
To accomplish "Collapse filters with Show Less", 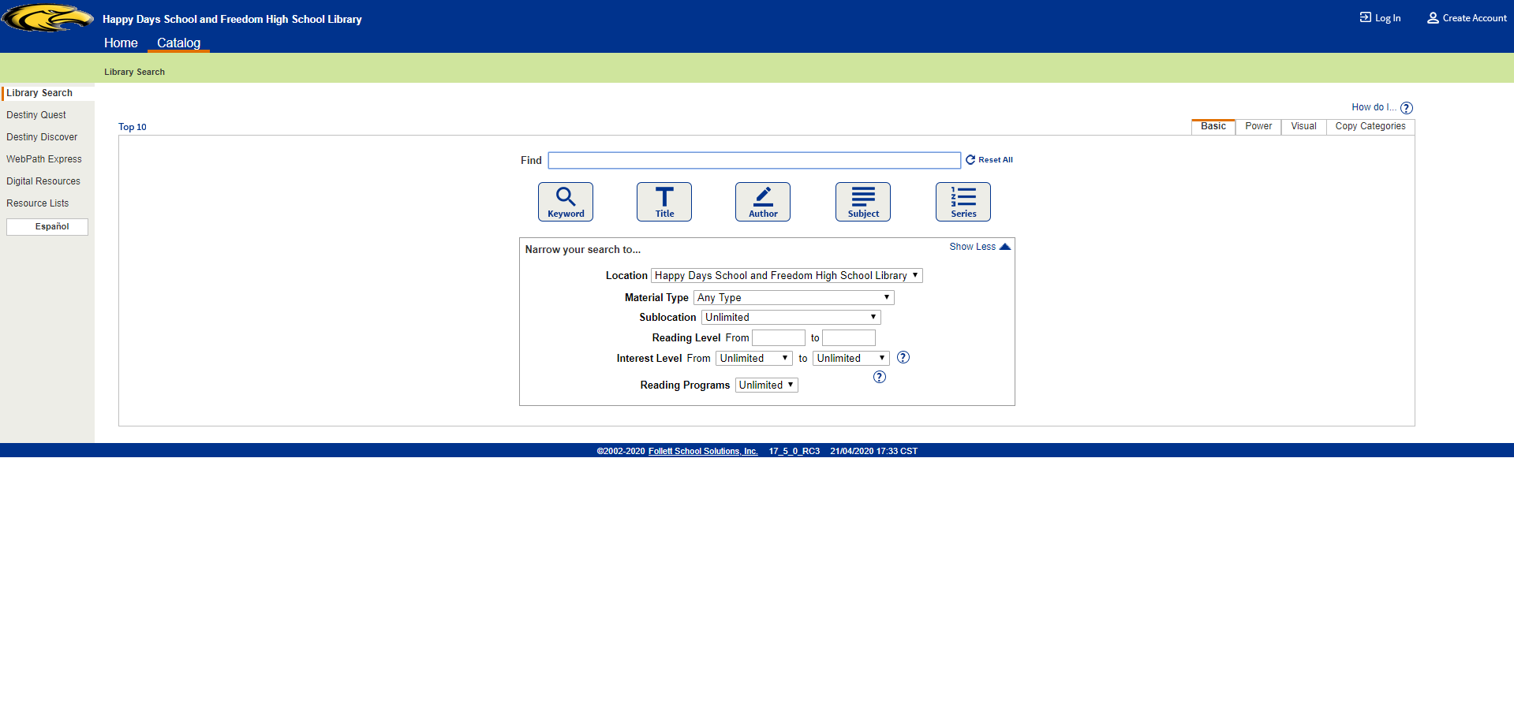I will [979, 247].
